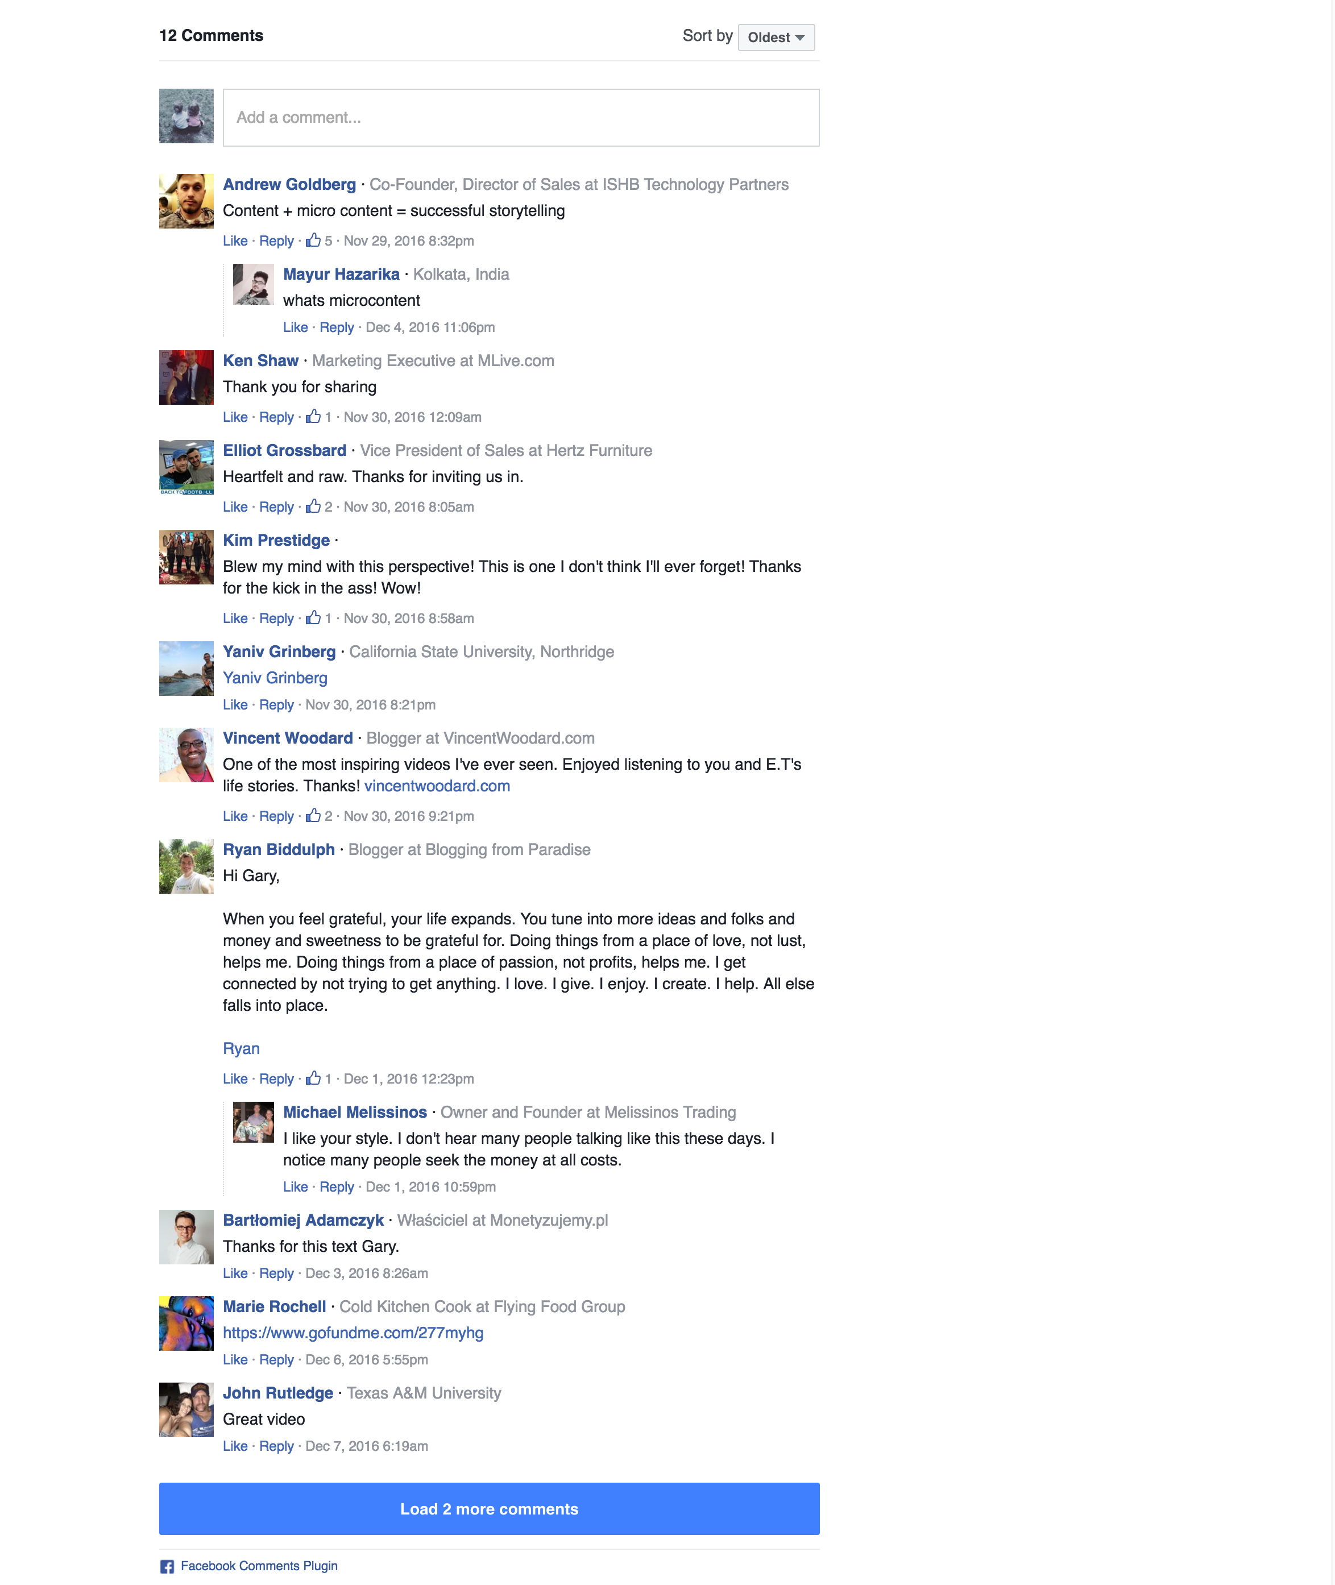Viewport: 1335px width, 1585px height.
Task: Reply to Mayur Hazarika's comment
Action: pyautogui.click(x=337, y=327)
